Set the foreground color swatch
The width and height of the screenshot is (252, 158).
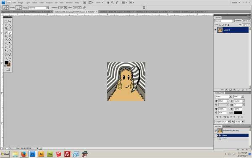pos(6,62)
